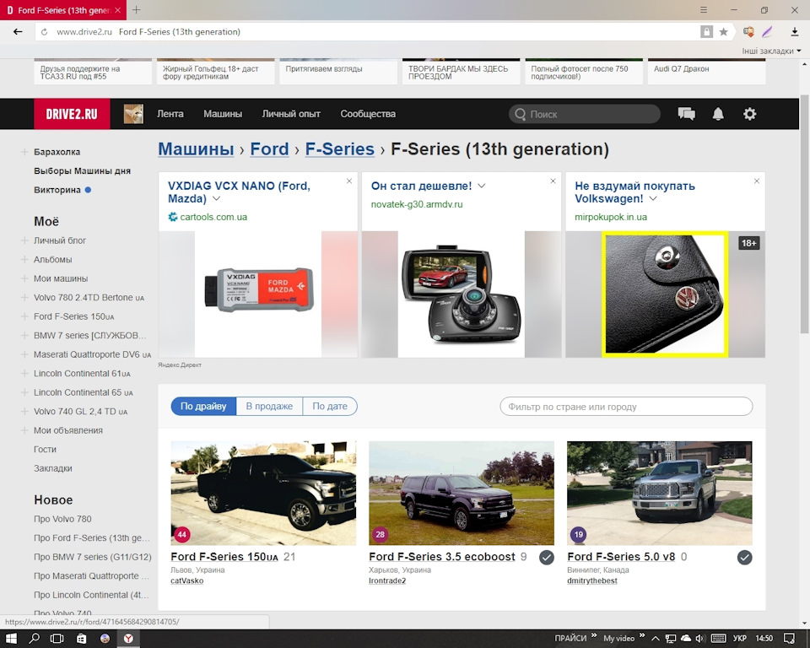Open the messages chat icon in header
The image size is (810, 648).
[x=686, y=114]
